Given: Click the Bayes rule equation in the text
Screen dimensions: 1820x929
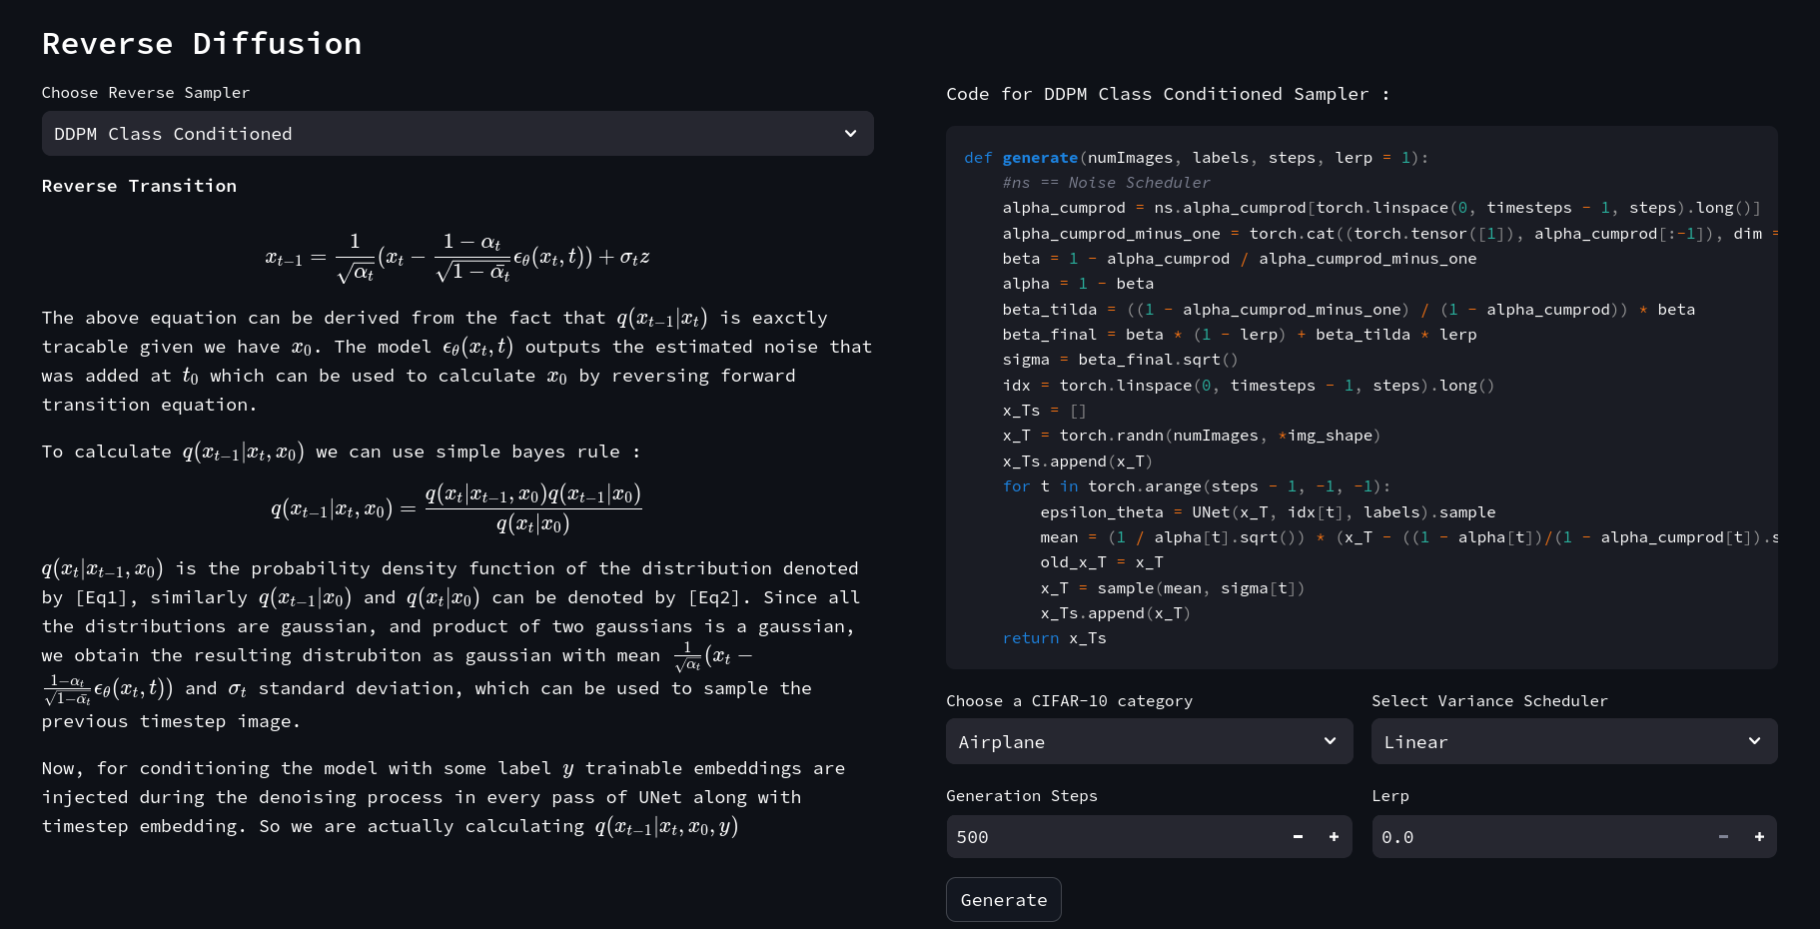Looking at the screenshot, I should (x=456, y=509).
